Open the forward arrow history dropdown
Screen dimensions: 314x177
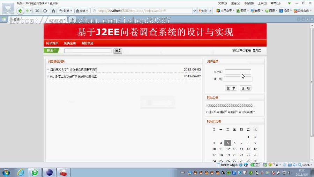[31, 11]
